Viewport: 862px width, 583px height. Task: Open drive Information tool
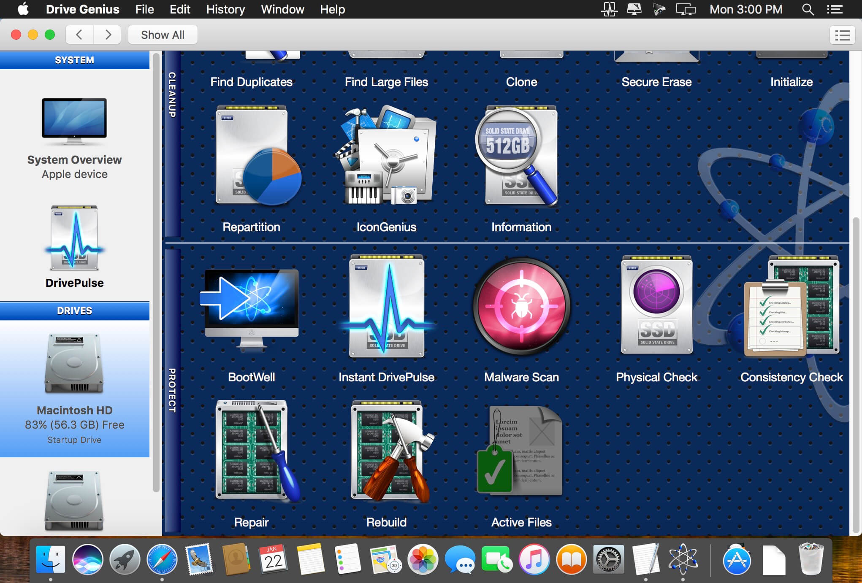(x=521, y=169)
